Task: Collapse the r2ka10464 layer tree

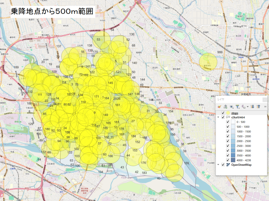Action: pos(219,117)
